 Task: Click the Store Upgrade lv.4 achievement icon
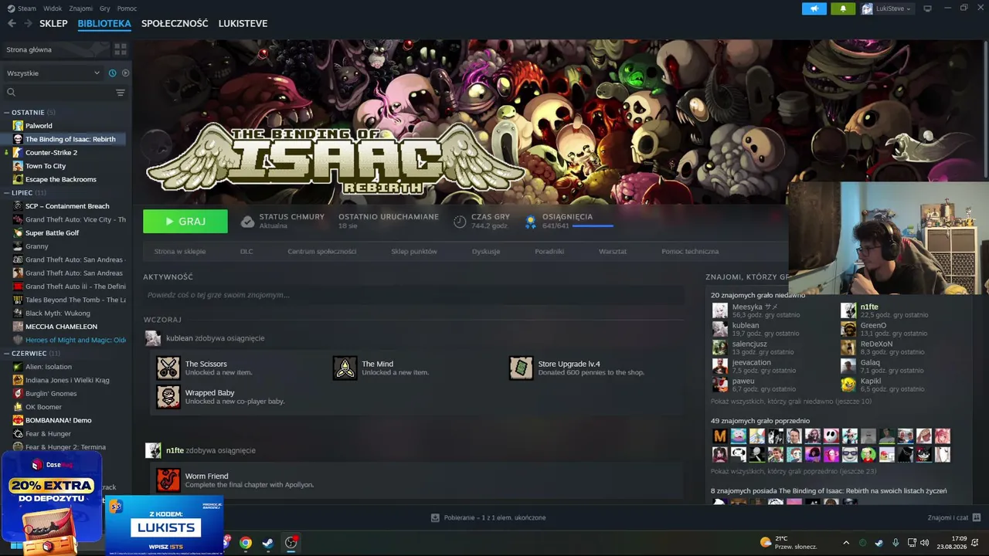(522, 368)
